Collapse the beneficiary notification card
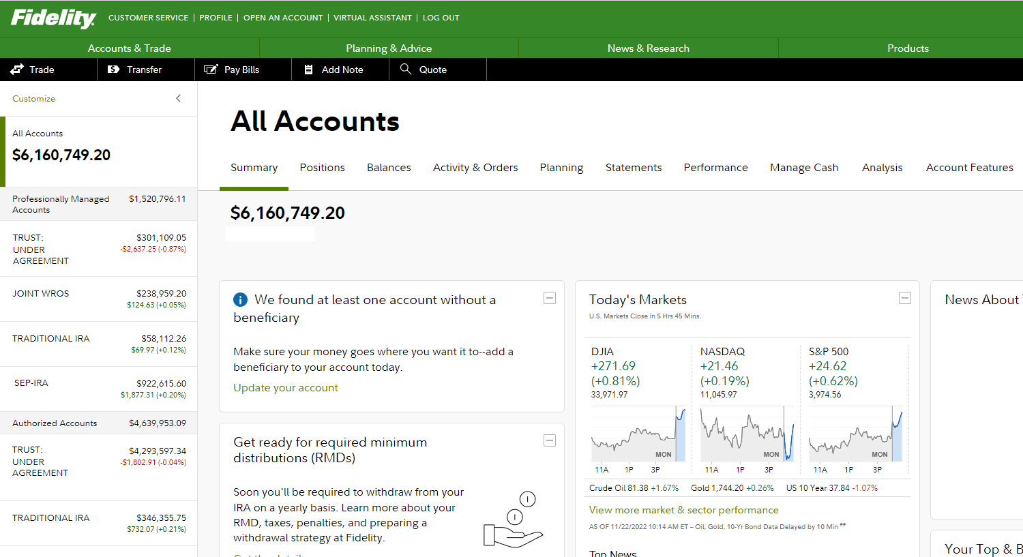Image resolution: width=1023 pixels, height=557 pixels. tap(550, 298)
